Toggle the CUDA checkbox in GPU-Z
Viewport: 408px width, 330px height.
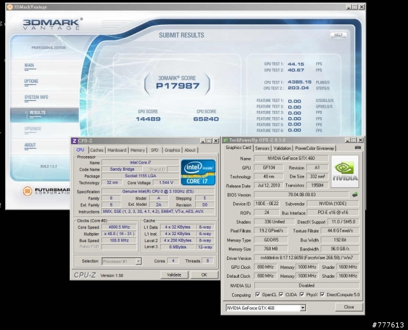[x=281, y=294]
